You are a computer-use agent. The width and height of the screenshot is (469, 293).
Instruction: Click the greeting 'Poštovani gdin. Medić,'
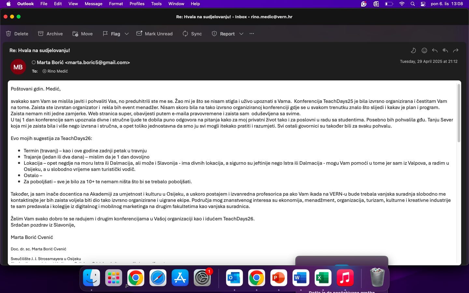(x=36, y=89)
